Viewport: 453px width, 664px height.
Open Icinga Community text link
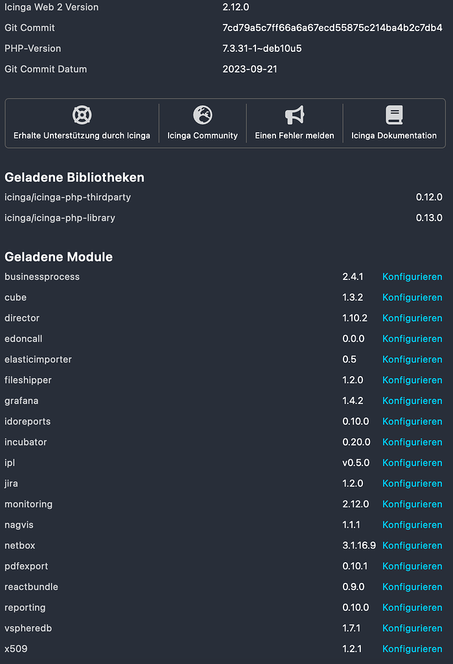[x=202, y=136]
